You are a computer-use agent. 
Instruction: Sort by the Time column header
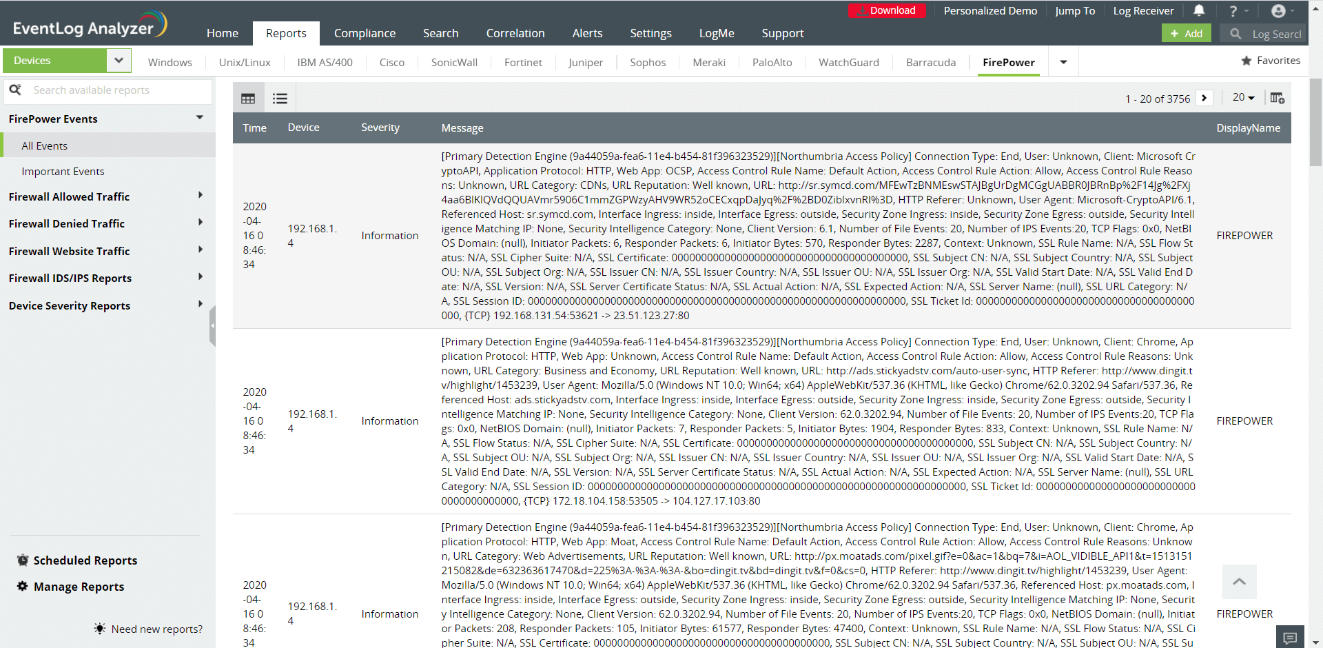[x=254, y=128]
